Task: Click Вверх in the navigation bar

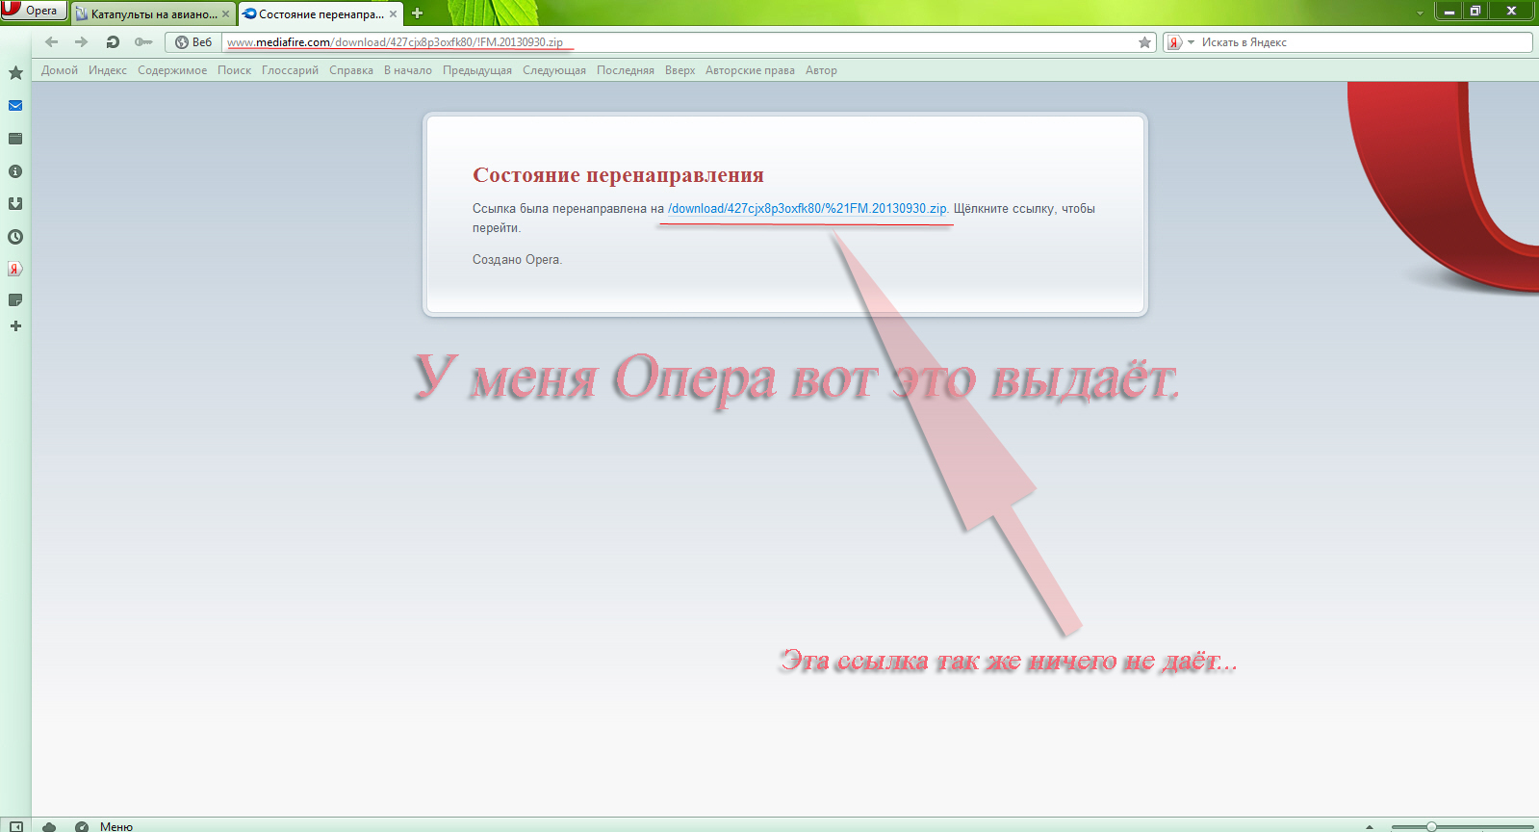Action: (x=680, y=70)
